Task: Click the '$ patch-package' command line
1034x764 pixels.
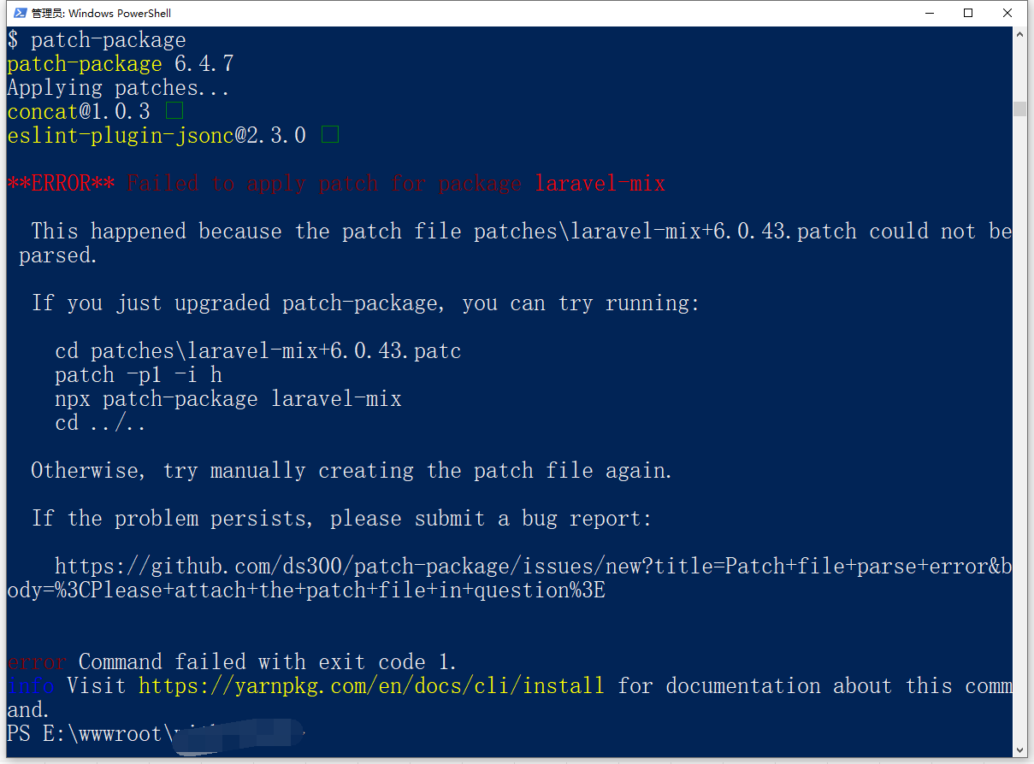Action: 97,40
